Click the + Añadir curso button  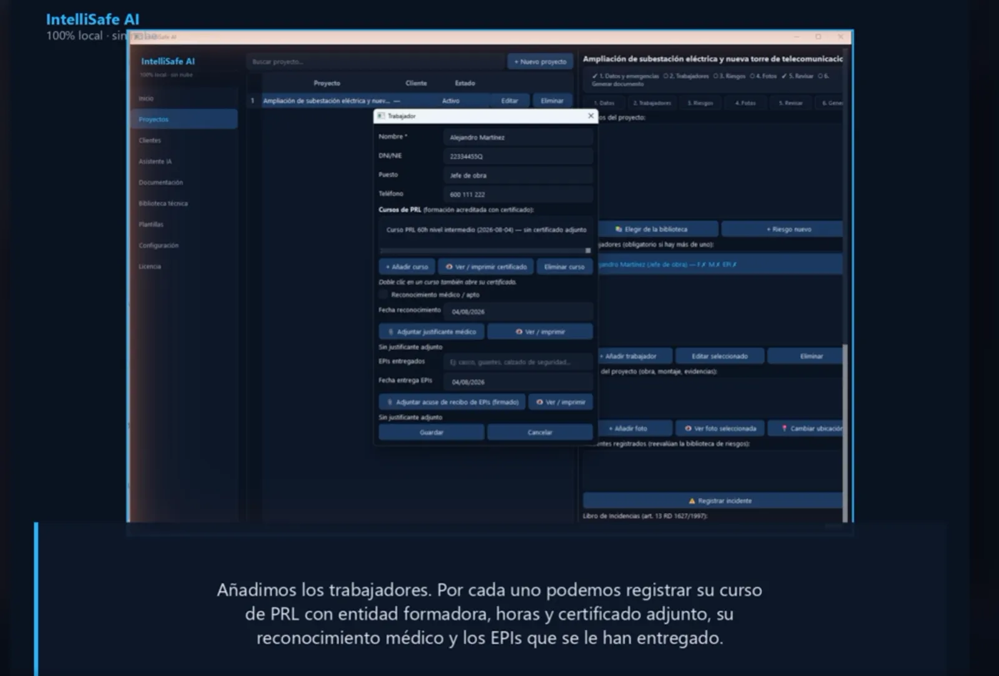(x=407, y=267)
